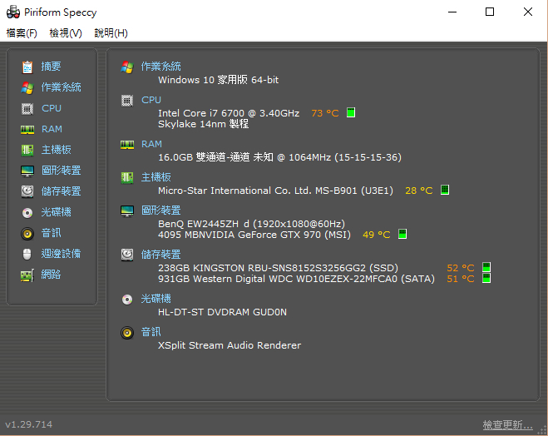548x436 pixels.
Task: Open the 儲存裝置 hard drive sidebar icon
Action: 27,191
